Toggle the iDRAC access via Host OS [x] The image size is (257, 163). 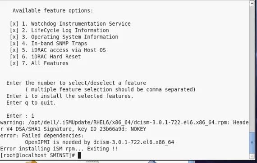tap(14, 50)
